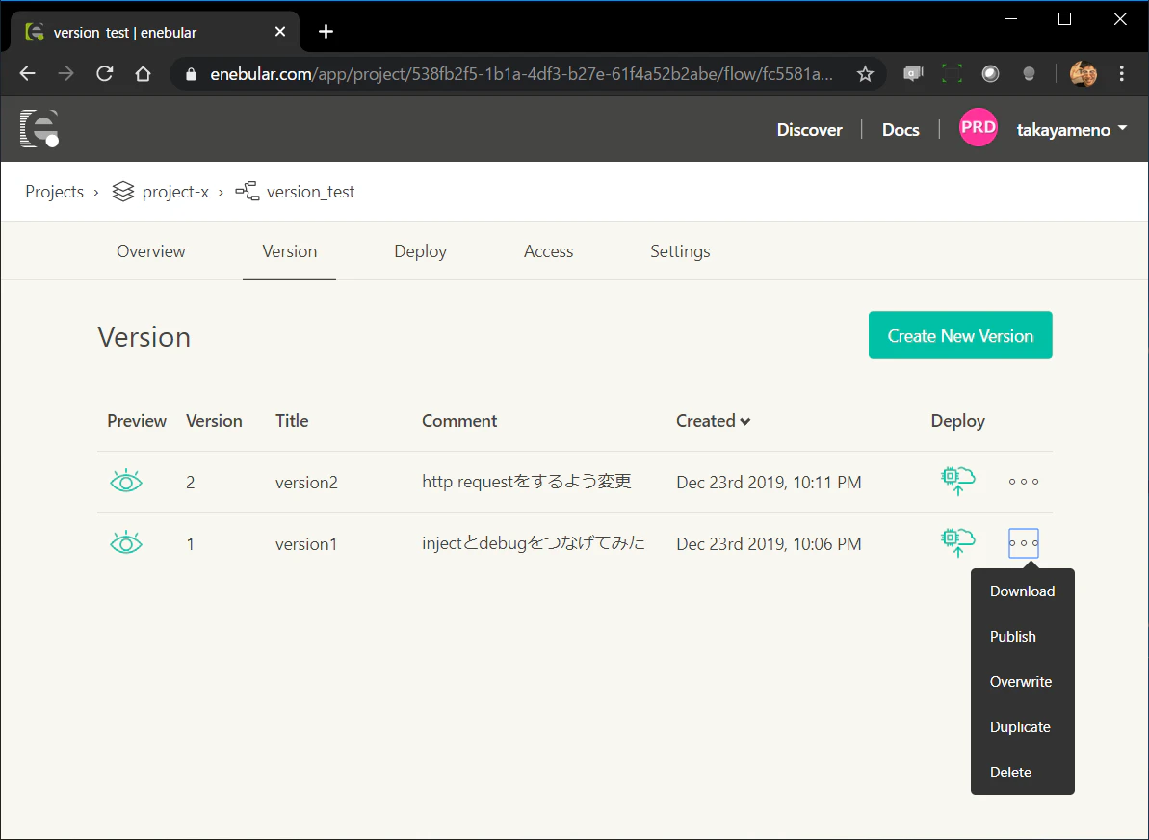Select the version_test | enebular browser tab
This screenshot has height=840, width=1149.
click(x=155, y=32)
